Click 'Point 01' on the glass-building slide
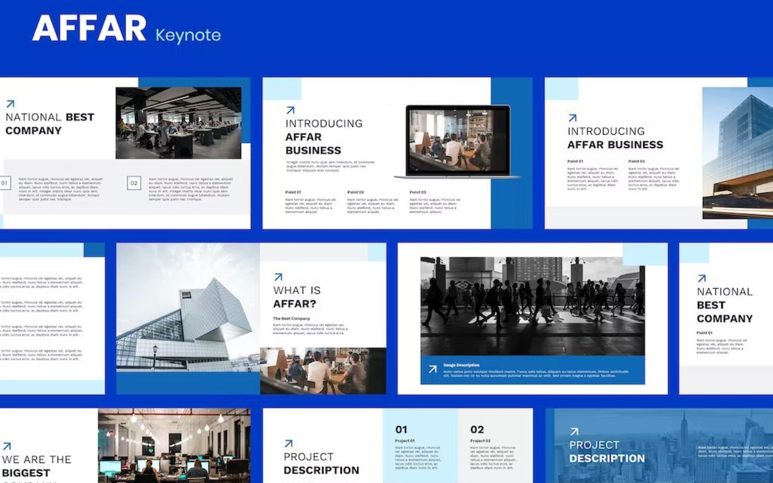The image size is (773, 483). point(575,161)
